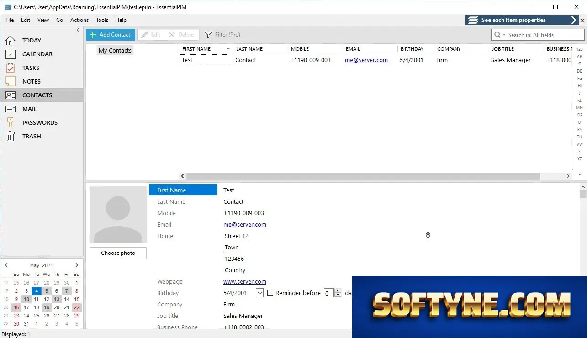Click the Add Contact button
The image size is (587, 338).
coord(111,35)
